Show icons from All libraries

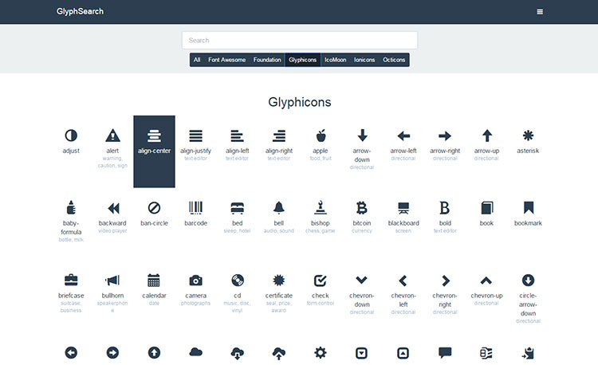[x=197, y=60]
